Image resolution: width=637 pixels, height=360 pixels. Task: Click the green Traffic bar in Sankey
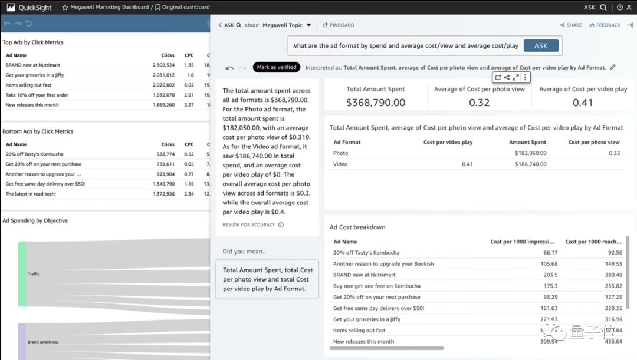(x=22, y=274)
